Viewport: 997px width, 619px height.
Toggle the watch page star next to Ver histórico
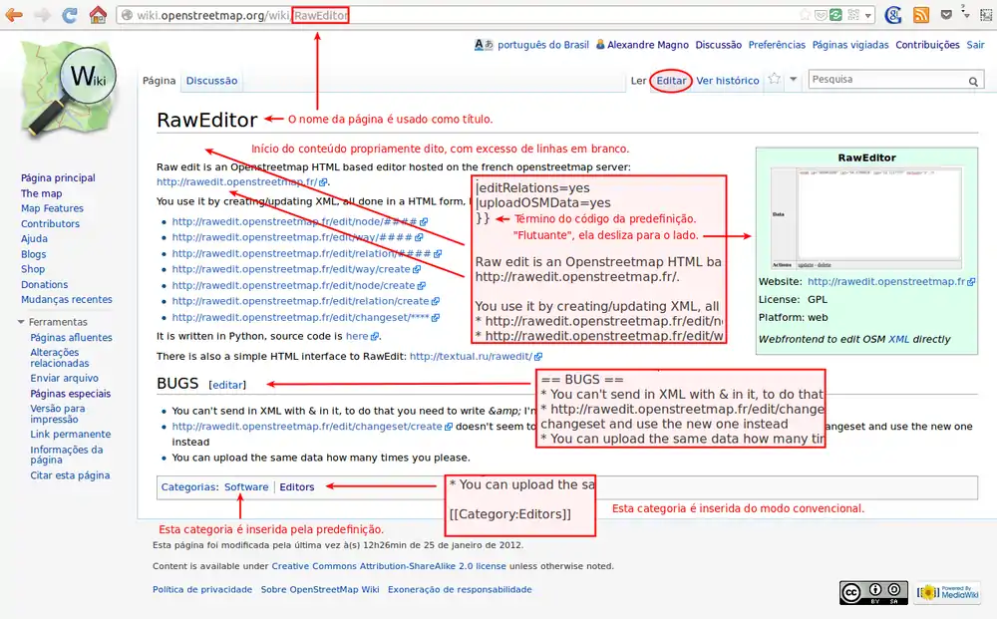tap(774, 80)
